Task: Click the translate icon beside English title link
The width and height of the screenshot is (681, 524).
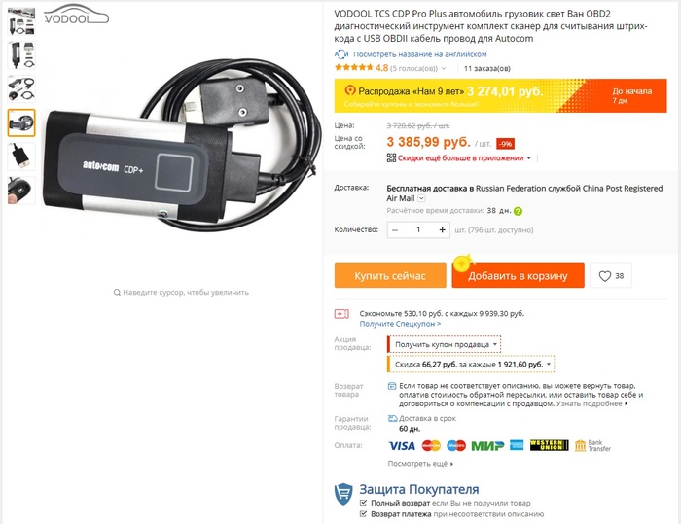Action: [341, 54]
